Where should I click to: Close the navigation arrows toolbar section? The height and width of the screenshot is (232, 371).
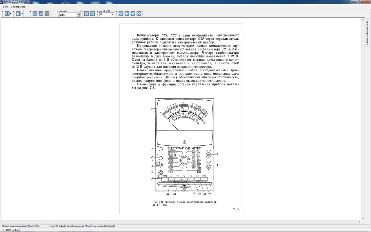point(117,11)
